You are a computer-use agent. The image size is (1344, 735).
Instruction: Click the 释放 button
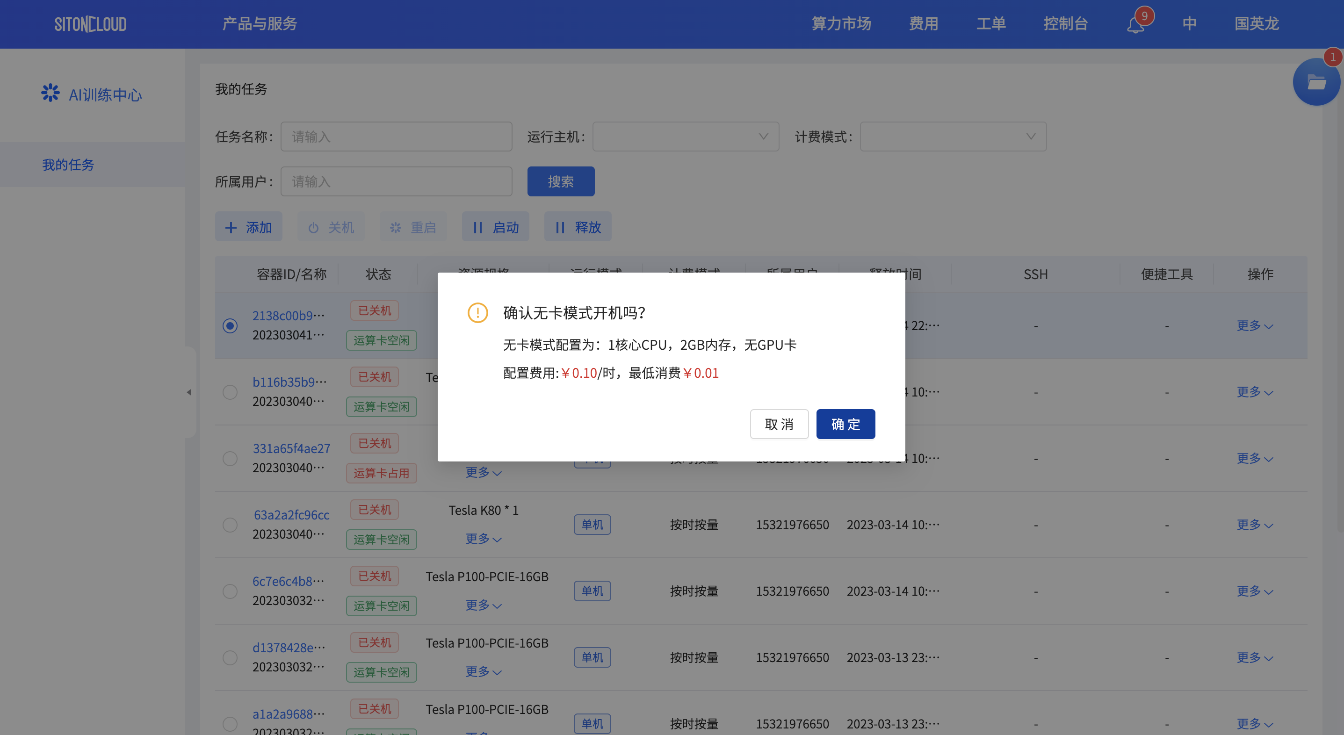tap(578, 226)
